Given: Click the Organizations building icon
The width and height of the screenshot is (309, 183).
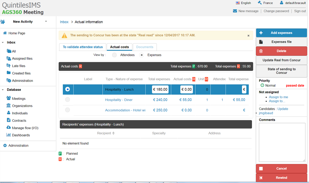Looking at the screenshot, I should tap(9, 106).
